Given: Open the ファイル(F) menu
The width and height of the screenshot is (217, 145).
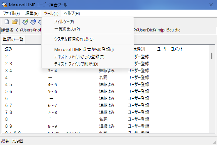Looking at the screenshot, I should pyautogui.click(x=11, y=14).
